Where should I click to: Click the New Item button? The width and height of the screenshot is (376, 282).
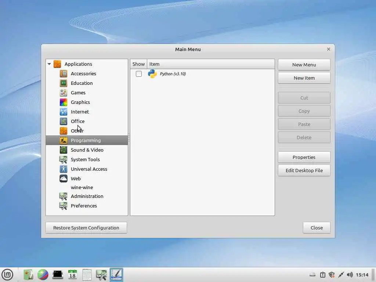click(x=304, y=78)
